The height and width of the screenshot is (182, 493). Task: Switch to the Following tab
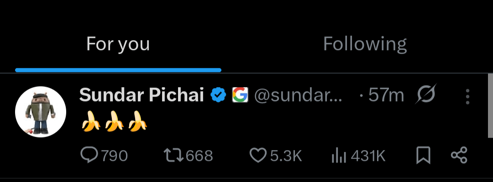tap(365, 44)
